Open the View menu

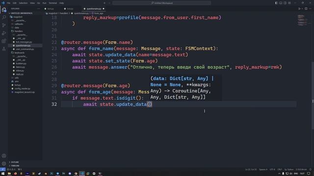(x=32, y=3)
